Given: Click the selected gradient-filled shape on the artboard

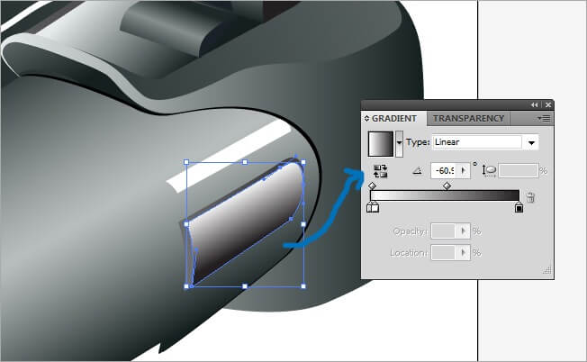Looking at the screenshot, I should (x=243, y=224).
